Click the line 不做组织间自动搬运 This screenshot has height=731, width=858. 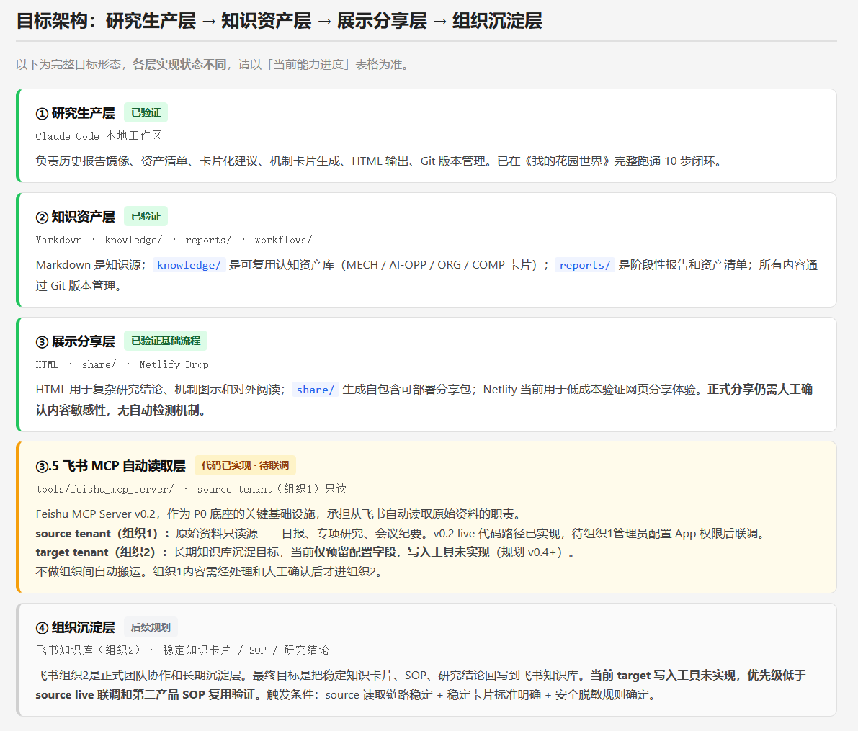pyautogui.click(x=210, y=572)
